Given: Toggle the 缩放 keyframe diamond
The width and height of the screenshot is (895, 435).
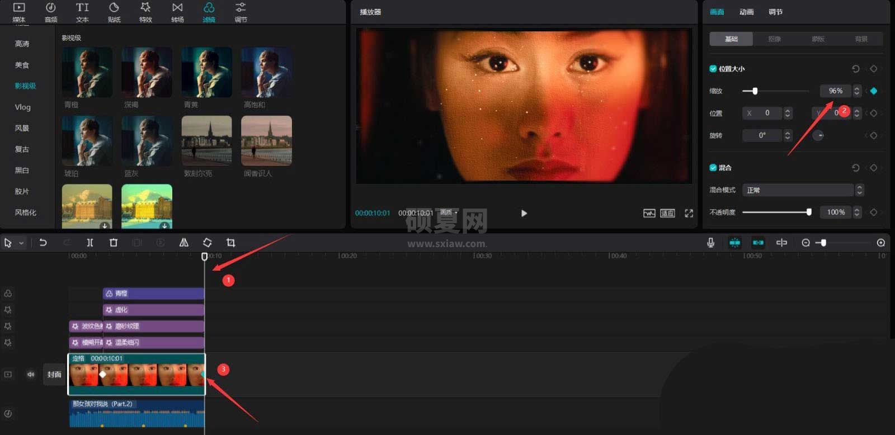Looking at the screenshot, I should (874, 91).
